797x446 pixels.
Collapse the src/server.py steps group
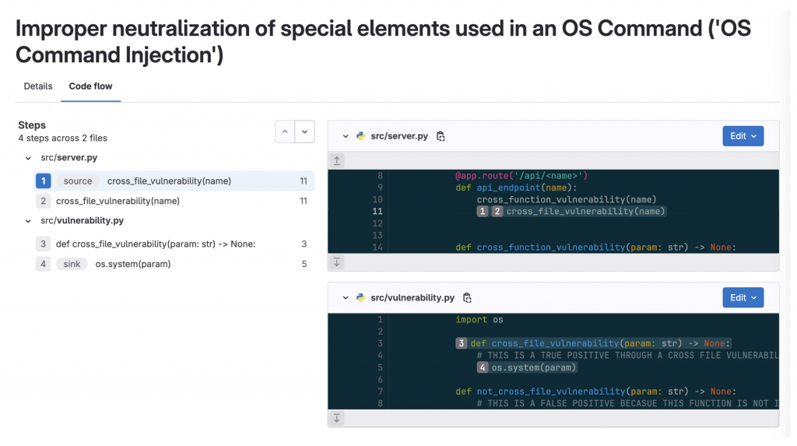[x=29, y=158]
